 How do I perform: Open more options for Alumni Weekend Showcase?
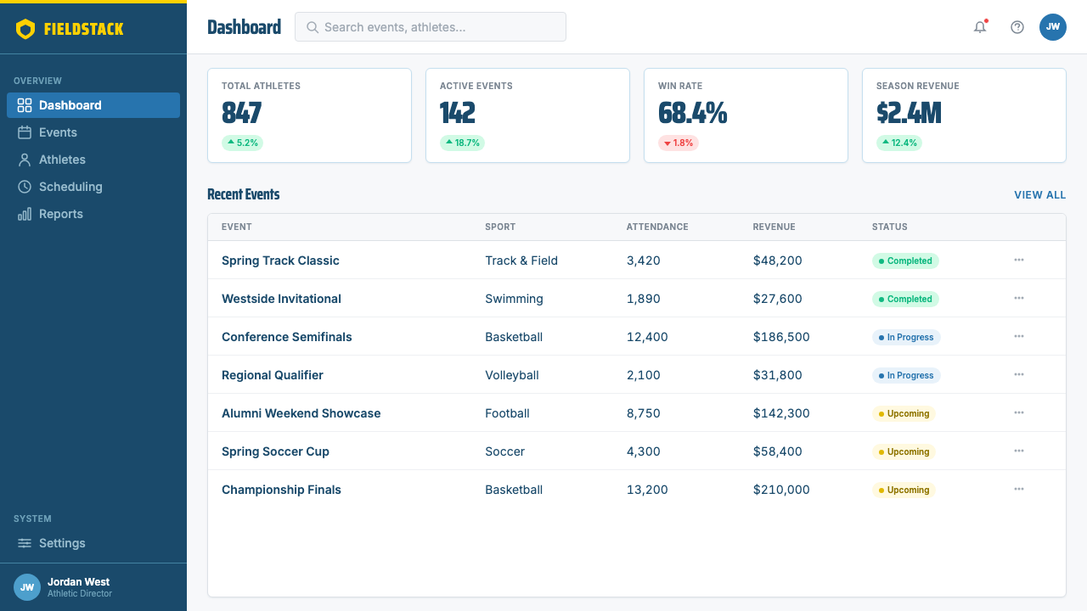[x=1019, y=412]
